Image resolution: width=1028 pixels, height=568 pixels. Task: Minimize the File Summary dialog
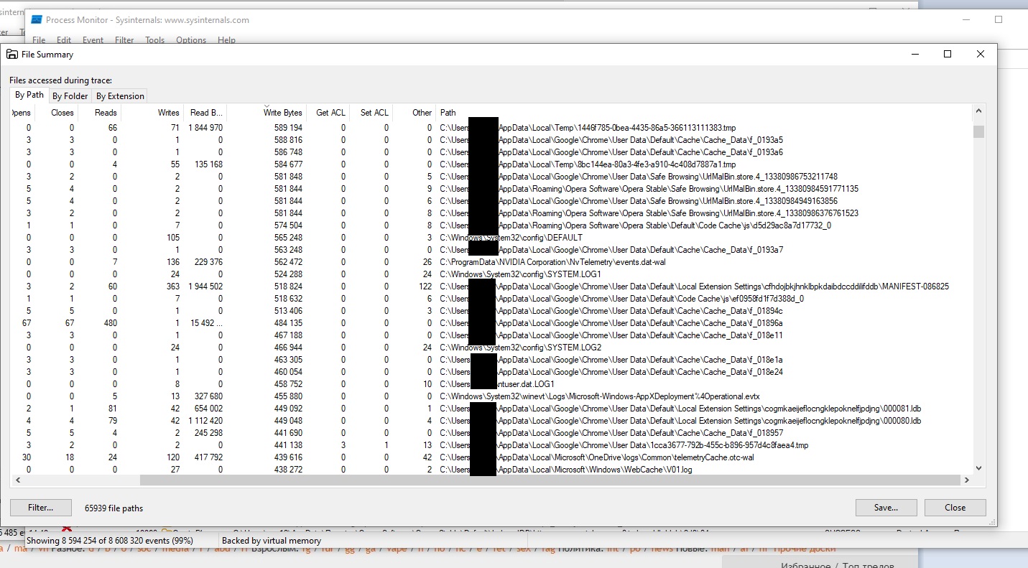point(915,55)
